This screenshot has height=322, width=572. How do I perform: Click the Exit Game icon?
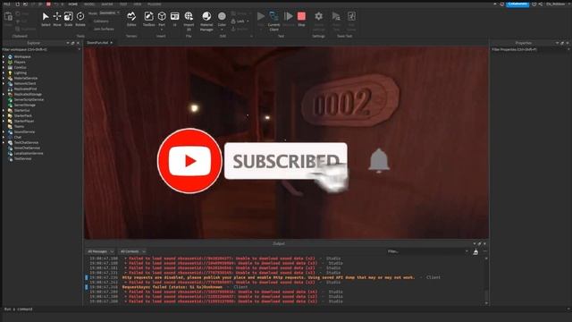click(351, 16)
